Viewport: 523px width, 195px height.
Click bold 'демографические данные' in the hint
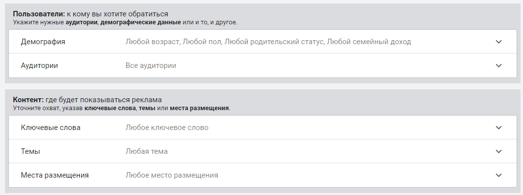[x=140, y=22]
